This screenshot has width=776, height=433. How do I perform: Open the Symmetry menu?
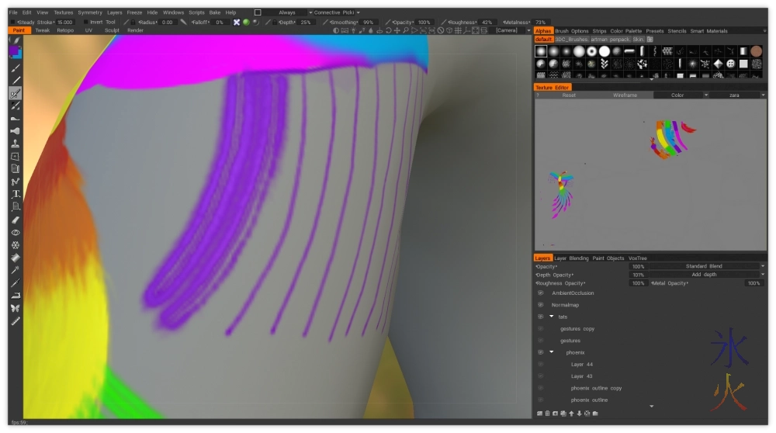90,12
